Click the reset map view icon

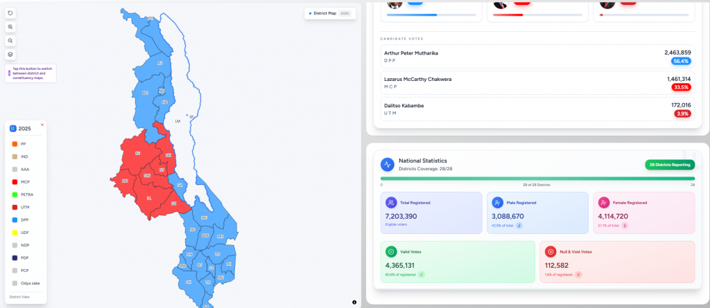click(x=10, y=13)
